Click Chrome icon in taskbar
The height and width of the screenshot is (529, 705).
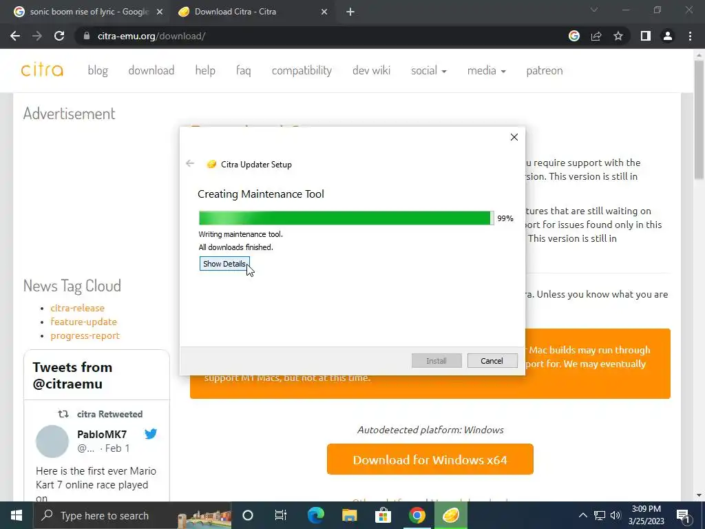[x=417, y=515]
